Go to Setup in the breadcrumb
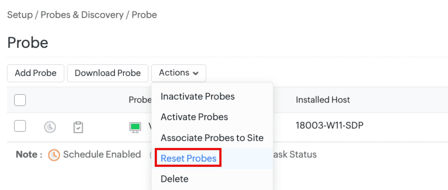This screenshot has height=190, width=448. click(20, 15)
